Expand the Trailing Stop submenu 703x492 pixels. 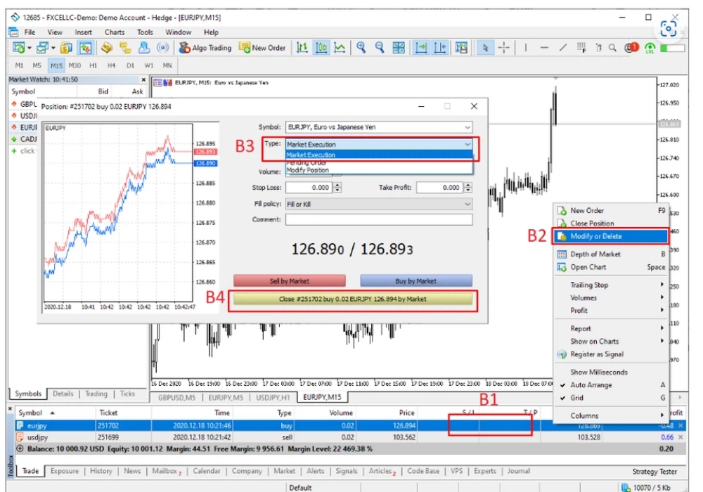coord(611,285)
